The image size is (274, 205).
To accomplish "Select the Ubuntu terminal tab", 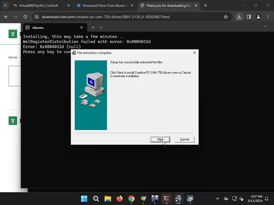I will pyautogui.click(x=55, y=27).
